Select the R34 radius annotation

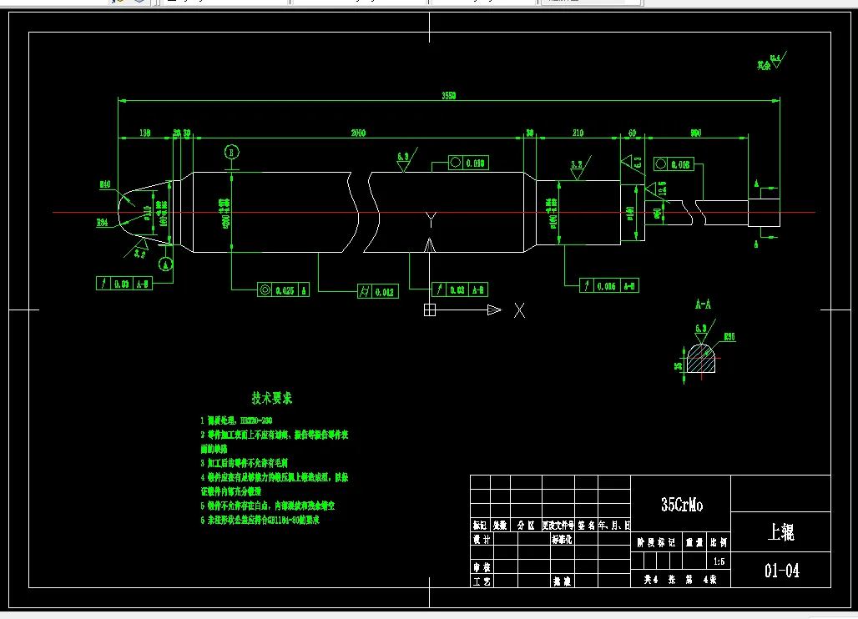coord(103,223)
